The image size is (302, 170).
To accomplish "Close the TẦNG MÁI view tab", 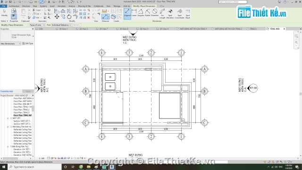I will (x=284, y=29).
